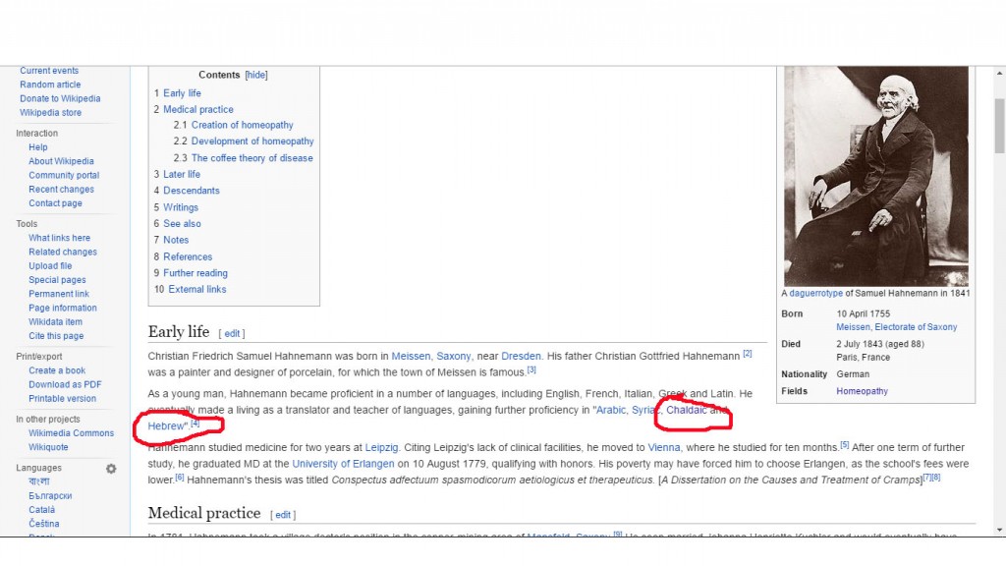Click Upload file in Tools

tap(50, 266)
